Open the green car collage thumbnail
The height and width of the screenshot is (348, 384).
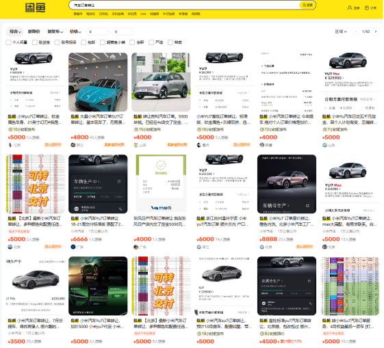98,286
